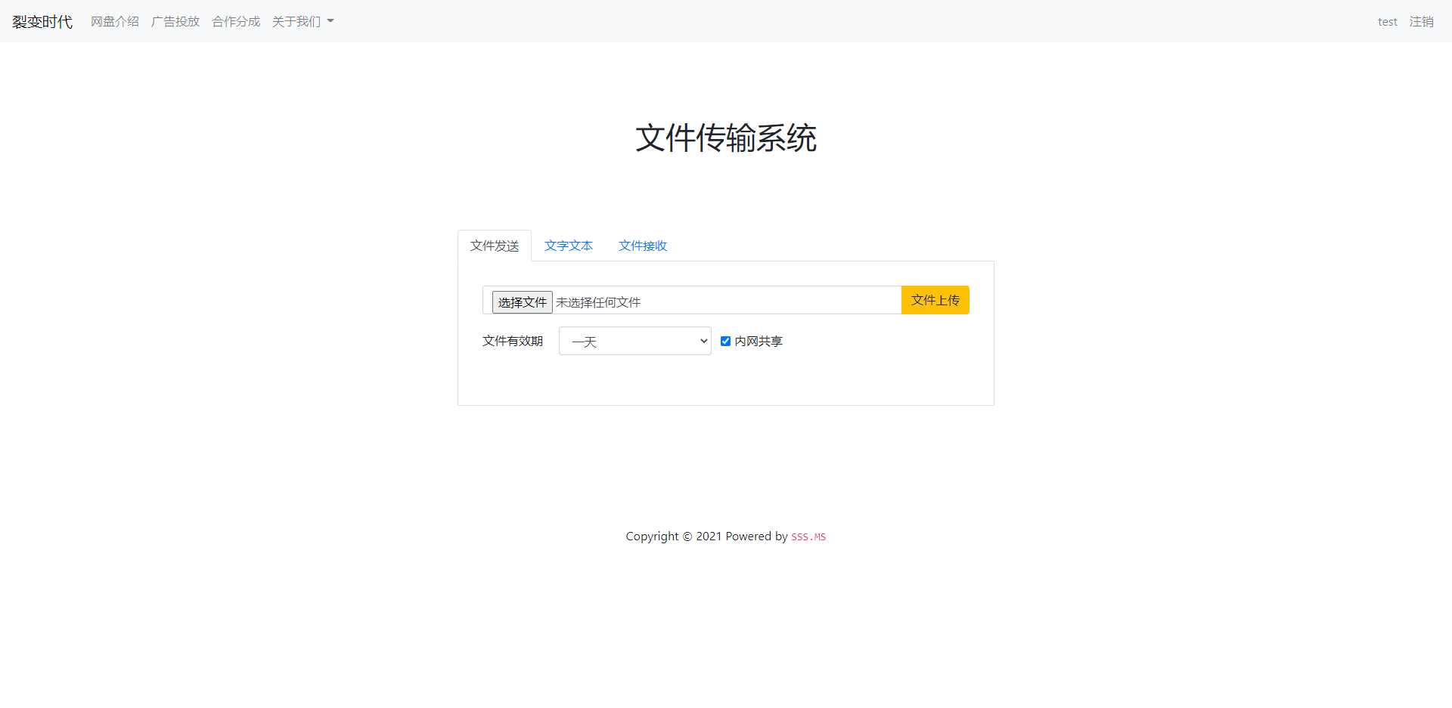Screen dimensions: 1452x708
Task: Switch to the 文件接收 tab
Action: click(x=642, y=245)
